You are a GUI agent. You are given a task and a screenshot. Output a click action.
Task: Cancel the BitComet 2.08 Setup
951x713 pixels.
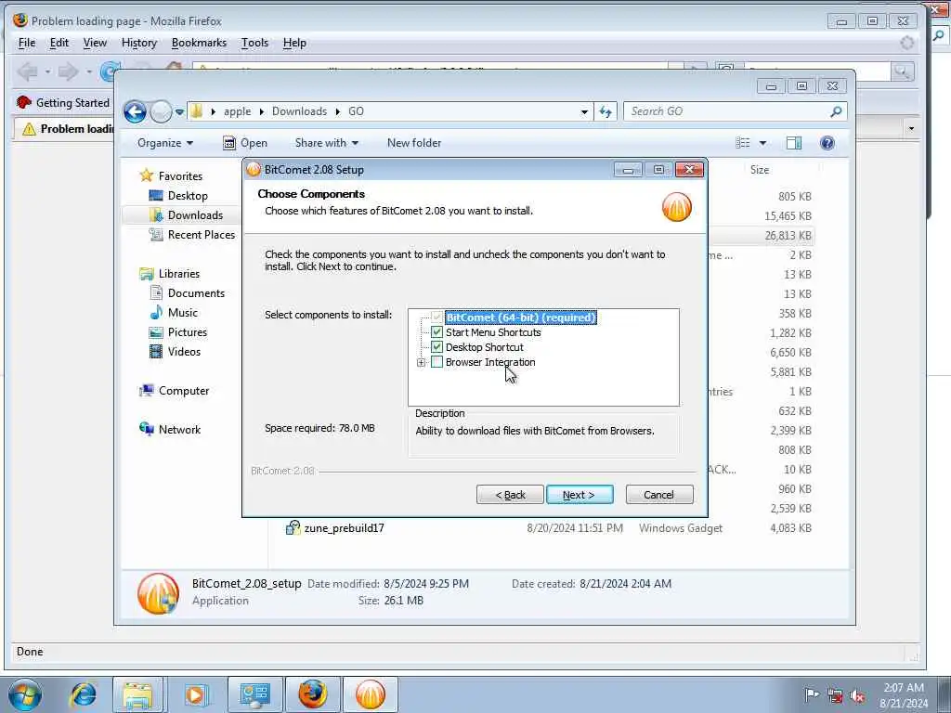(658, 495)
